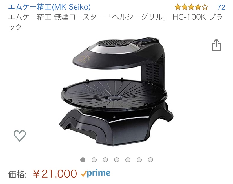The image size is (233, 184).
Task: Click the product title ヘルシーグリル HG-100K
Action: coord(115,22)
